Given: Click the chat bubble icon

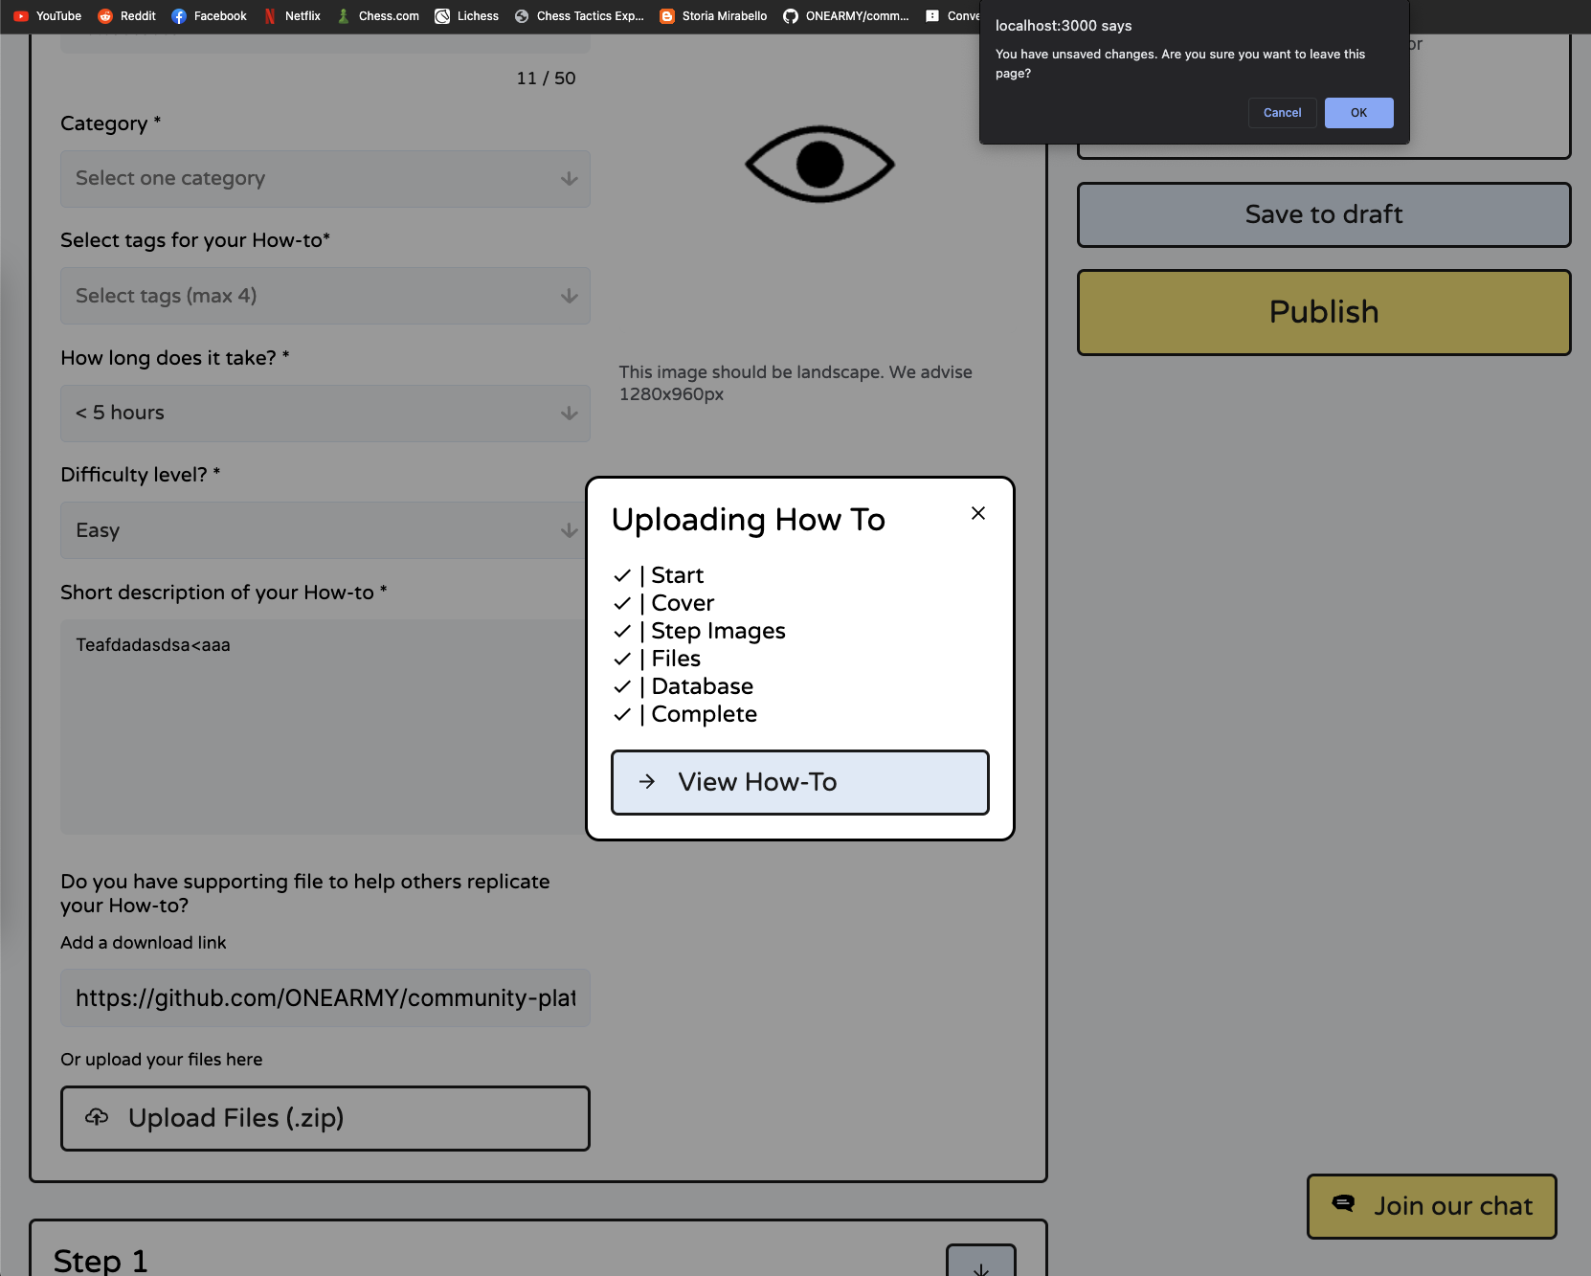Looking at the screenshot, I should (1343, 1203).
